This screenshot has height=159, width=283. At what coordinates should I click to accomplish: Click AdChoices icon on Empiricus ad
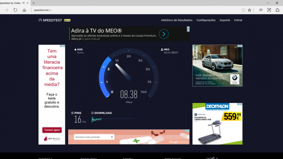click(61, 46)
